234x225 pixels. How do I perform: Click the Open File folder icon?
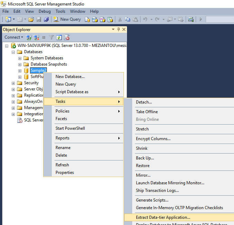pyautogui.click(x=31, y=19)
